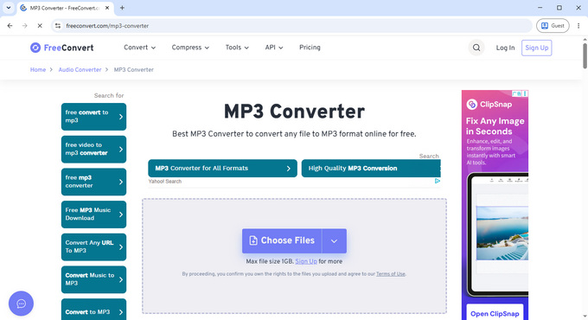Click the AdChoices icon under Yahoo search ads
The height and width of the screenshot is (320, 588).
pyautogui.click(x=438, y=181)
